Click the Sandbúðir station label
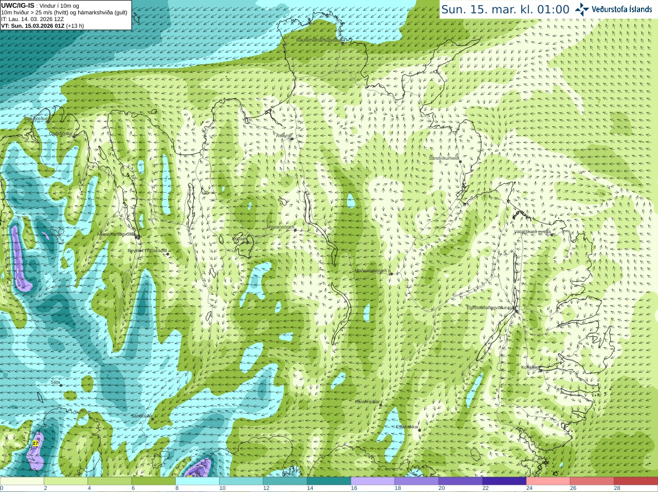Screen dimensions: 658x492 pos(141,416)
